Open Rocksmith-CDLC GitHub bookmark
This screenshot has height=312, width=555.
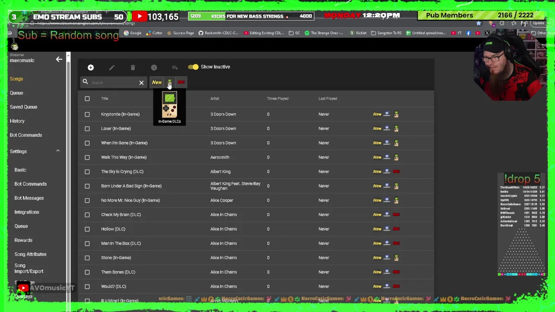tap(218, 33)
